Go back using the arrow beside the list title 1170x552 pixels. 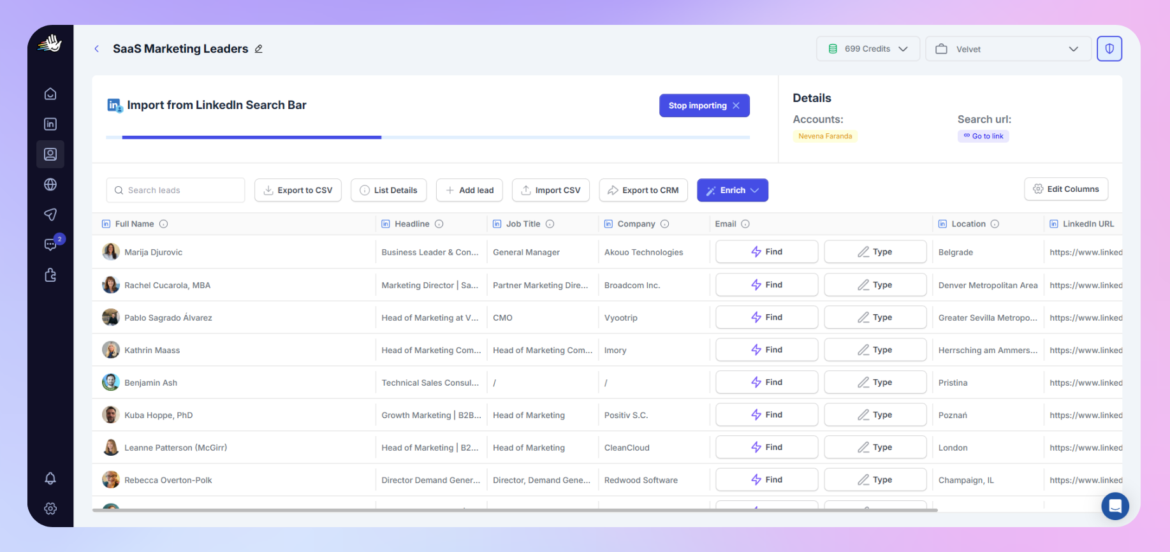click(x=97, y=49)
